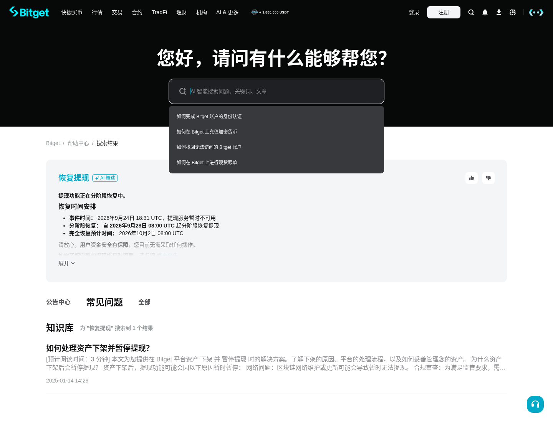Open the 理财 menu
The width and height of the screenshot is (553, 422).
coord(182,12)
